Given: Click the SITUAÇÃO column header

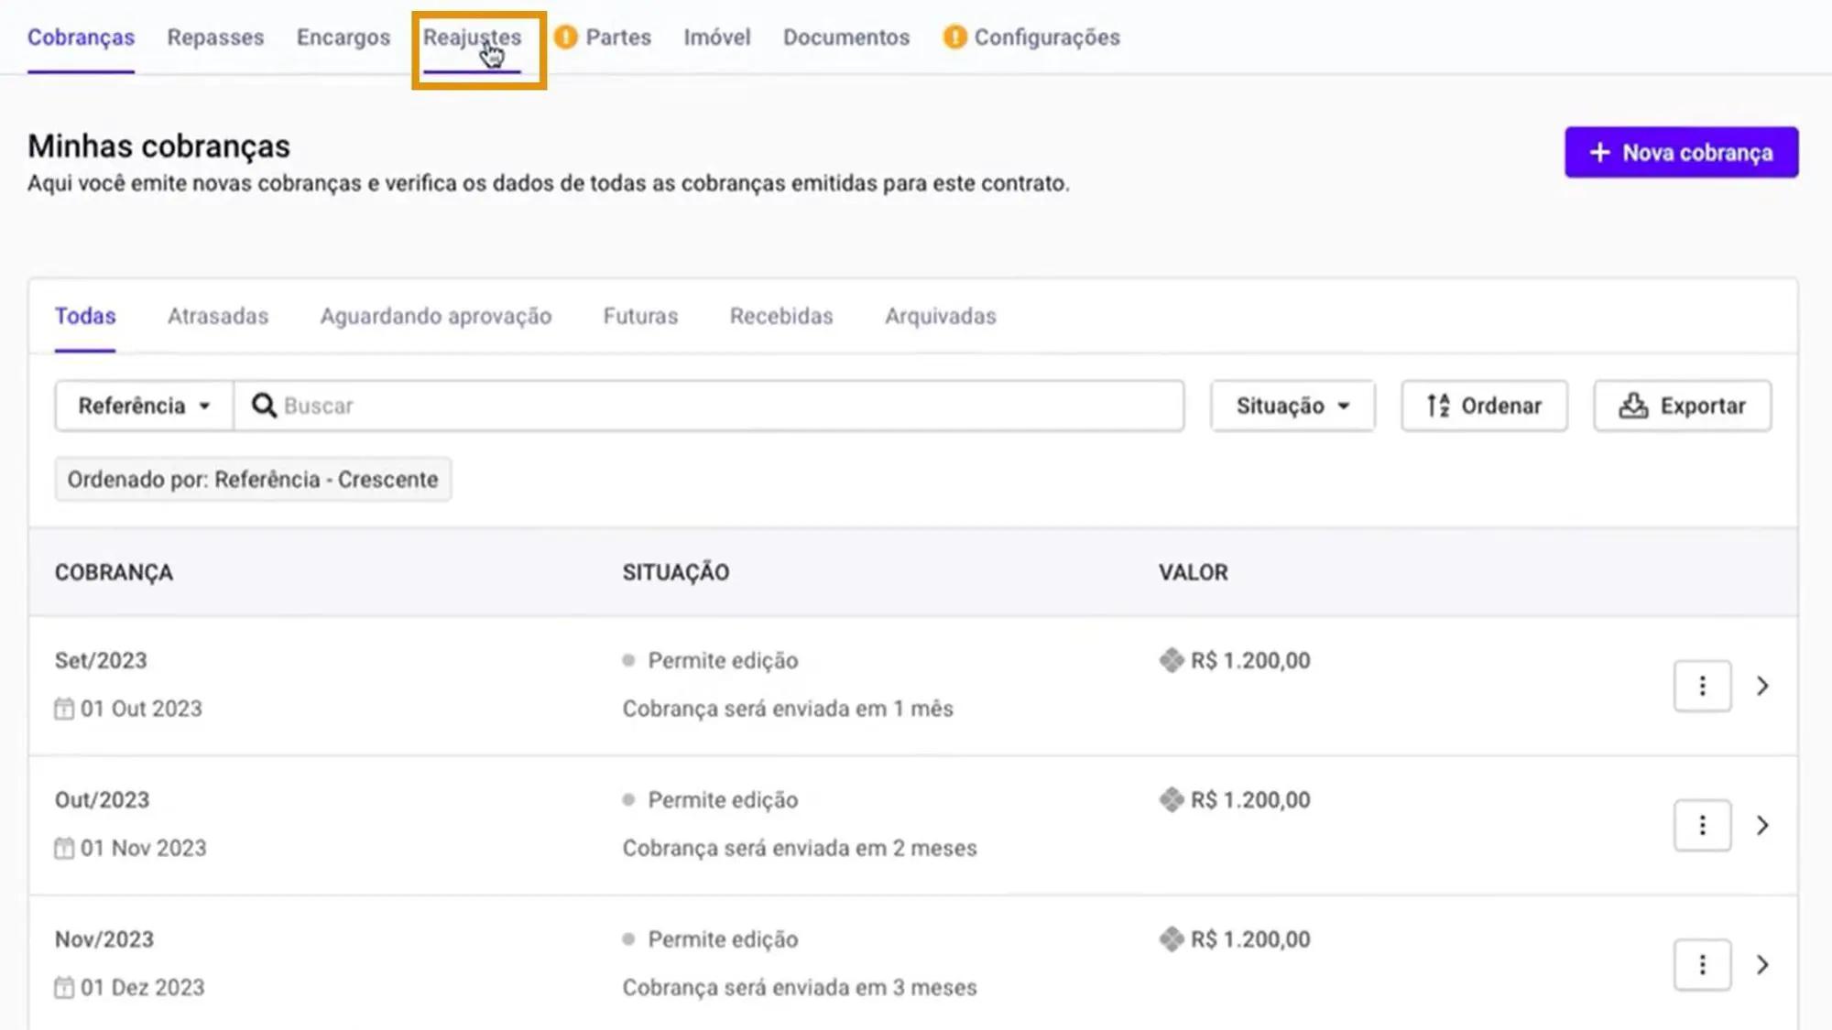Looking at the screenshot, I should [x=676, y=572].
